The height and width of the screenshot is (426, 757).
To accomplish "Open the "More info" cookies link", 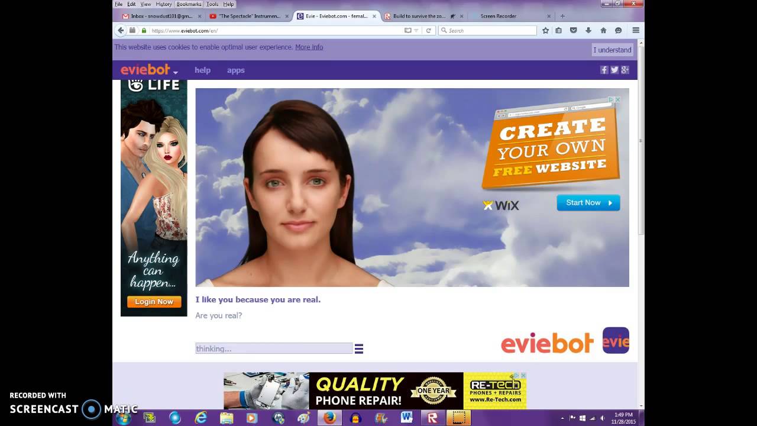I will 309,47.
